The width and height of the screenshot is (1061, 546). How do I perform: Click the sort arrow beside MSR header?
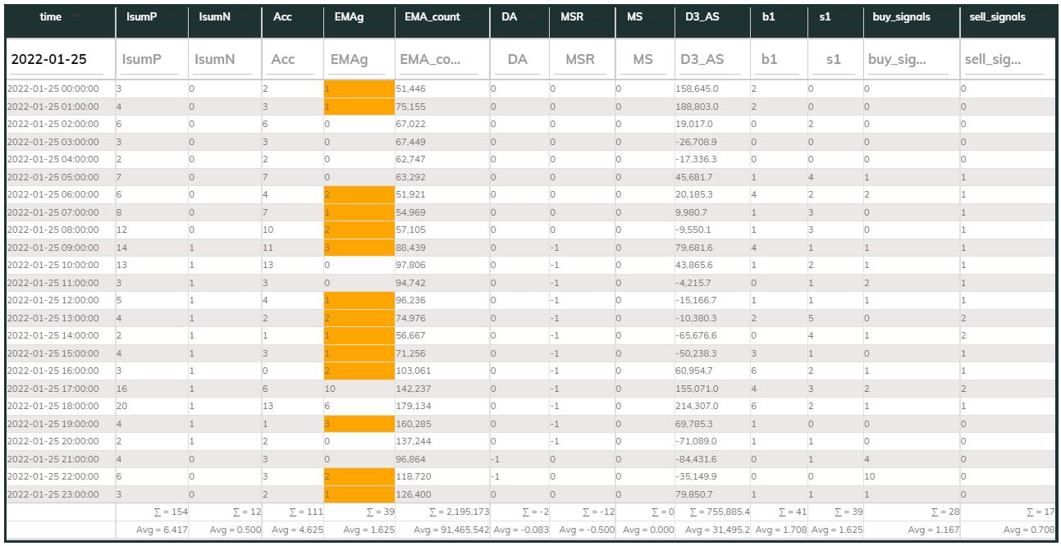pos(600,17)
